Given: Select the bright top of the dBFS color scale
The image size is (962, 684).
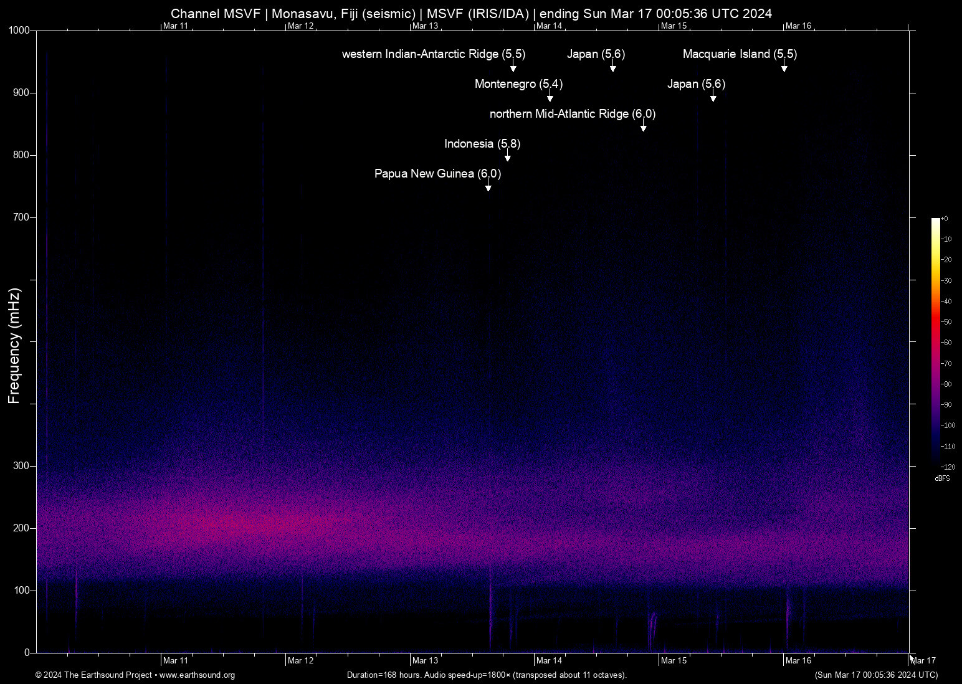Looking at the screenshot, I should point(935,222).
